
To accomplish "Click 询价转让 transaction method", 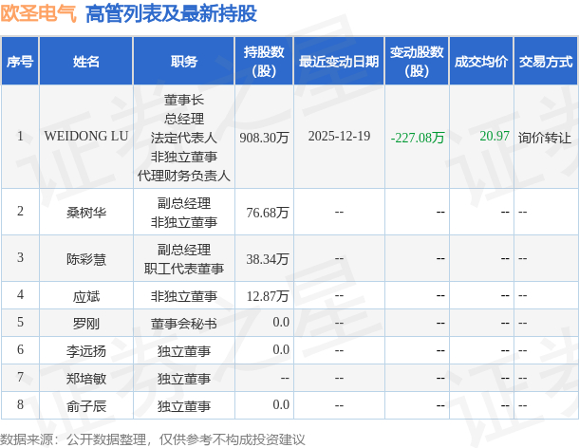I will 545,138.
